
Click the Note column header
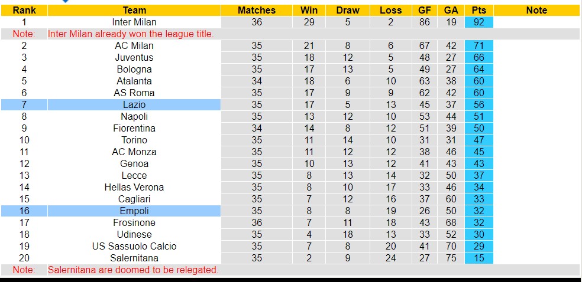pos(536,10)
